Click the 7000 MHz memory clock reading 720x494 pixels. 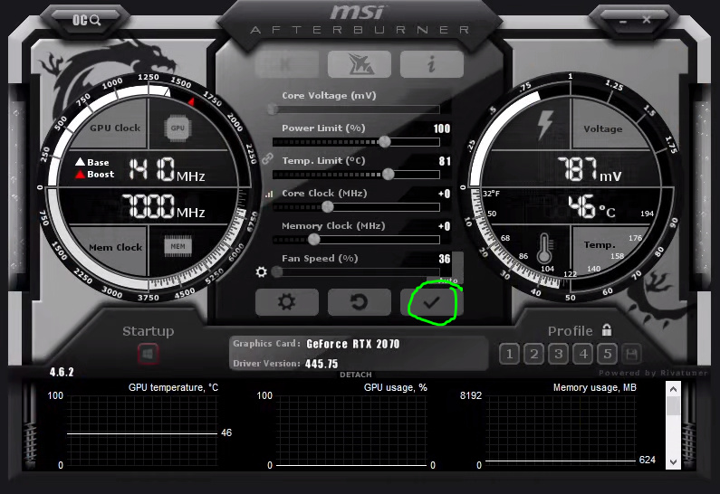click(163, 206)
